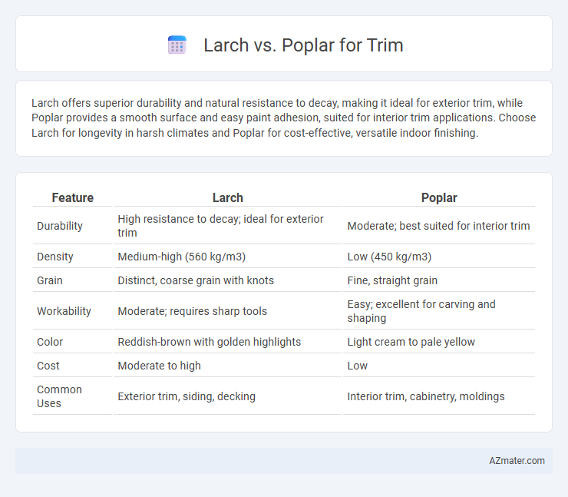Click the 'Fine, straight grain' cell
Image resolution: width=568 pixels, height=497 pixels.
392,280
